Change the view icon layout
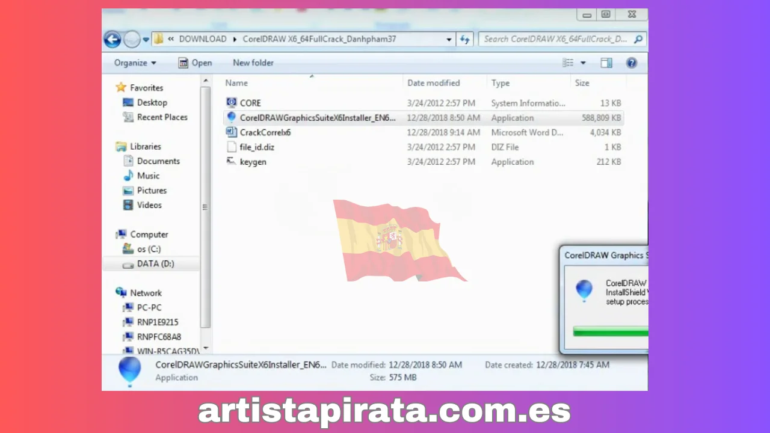 click(568, 63)
